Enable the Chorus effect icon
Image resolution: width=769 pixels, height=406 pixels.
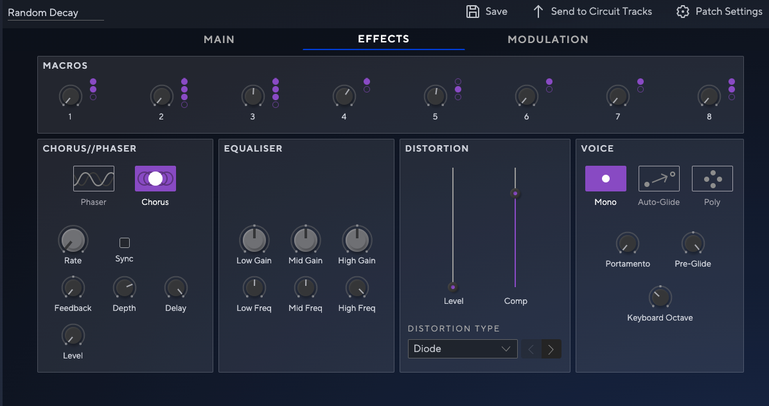155,178
